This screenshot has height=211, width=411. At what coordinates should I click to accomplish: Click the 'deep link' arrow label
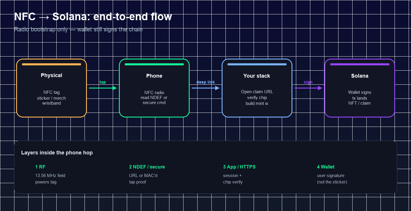(x=206, y=82)
